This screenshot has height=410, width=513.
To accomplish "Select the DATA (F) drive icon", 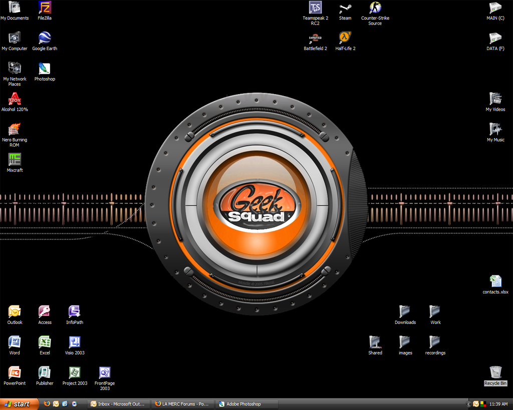I will point(495,41).
